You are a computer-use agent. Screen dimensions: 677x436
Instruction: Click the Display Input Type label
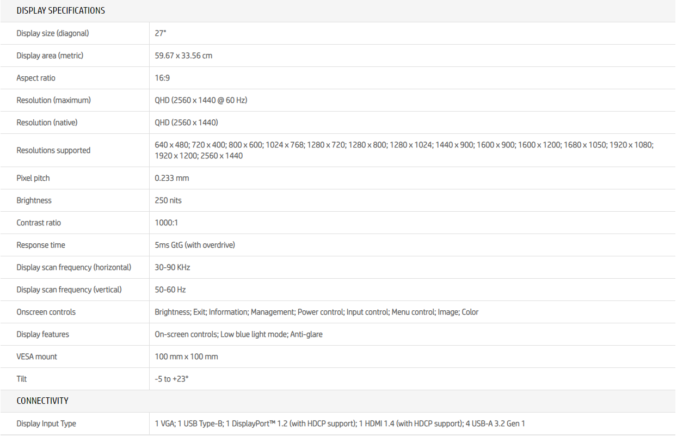pyautogui.click(x=46, y=423)
